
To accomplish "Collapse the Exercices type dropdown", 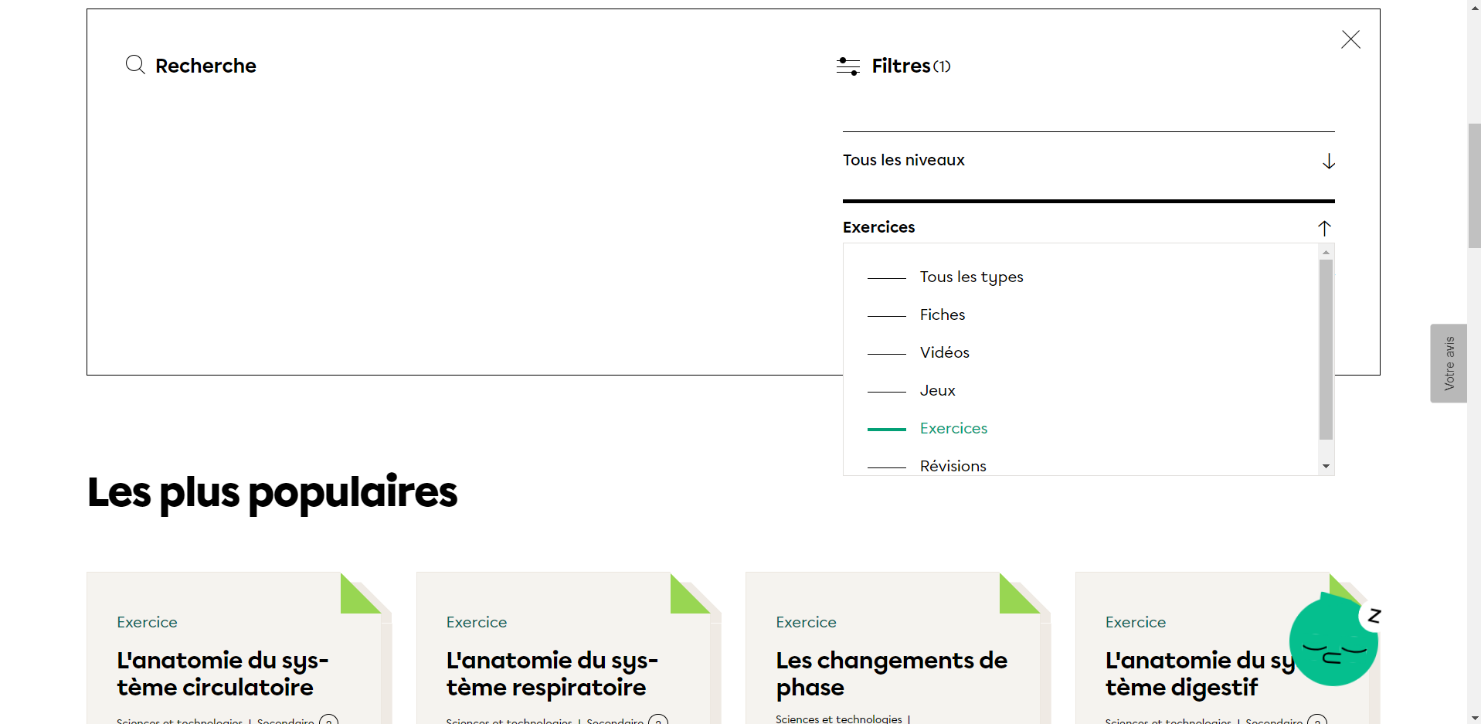I will pyautogui.click(x=1089, y=227).
